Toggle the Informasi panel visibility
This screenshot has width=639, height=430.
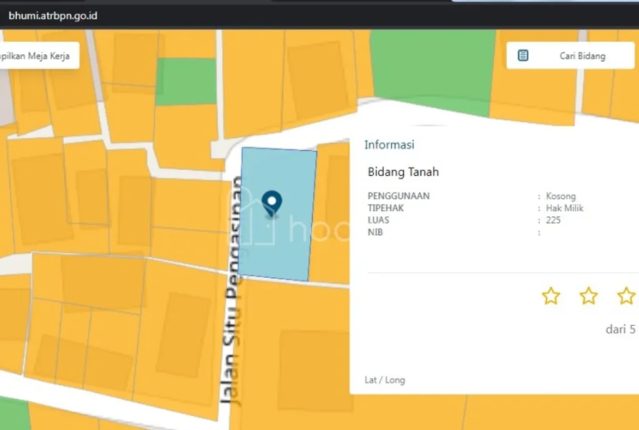(389, 145)
